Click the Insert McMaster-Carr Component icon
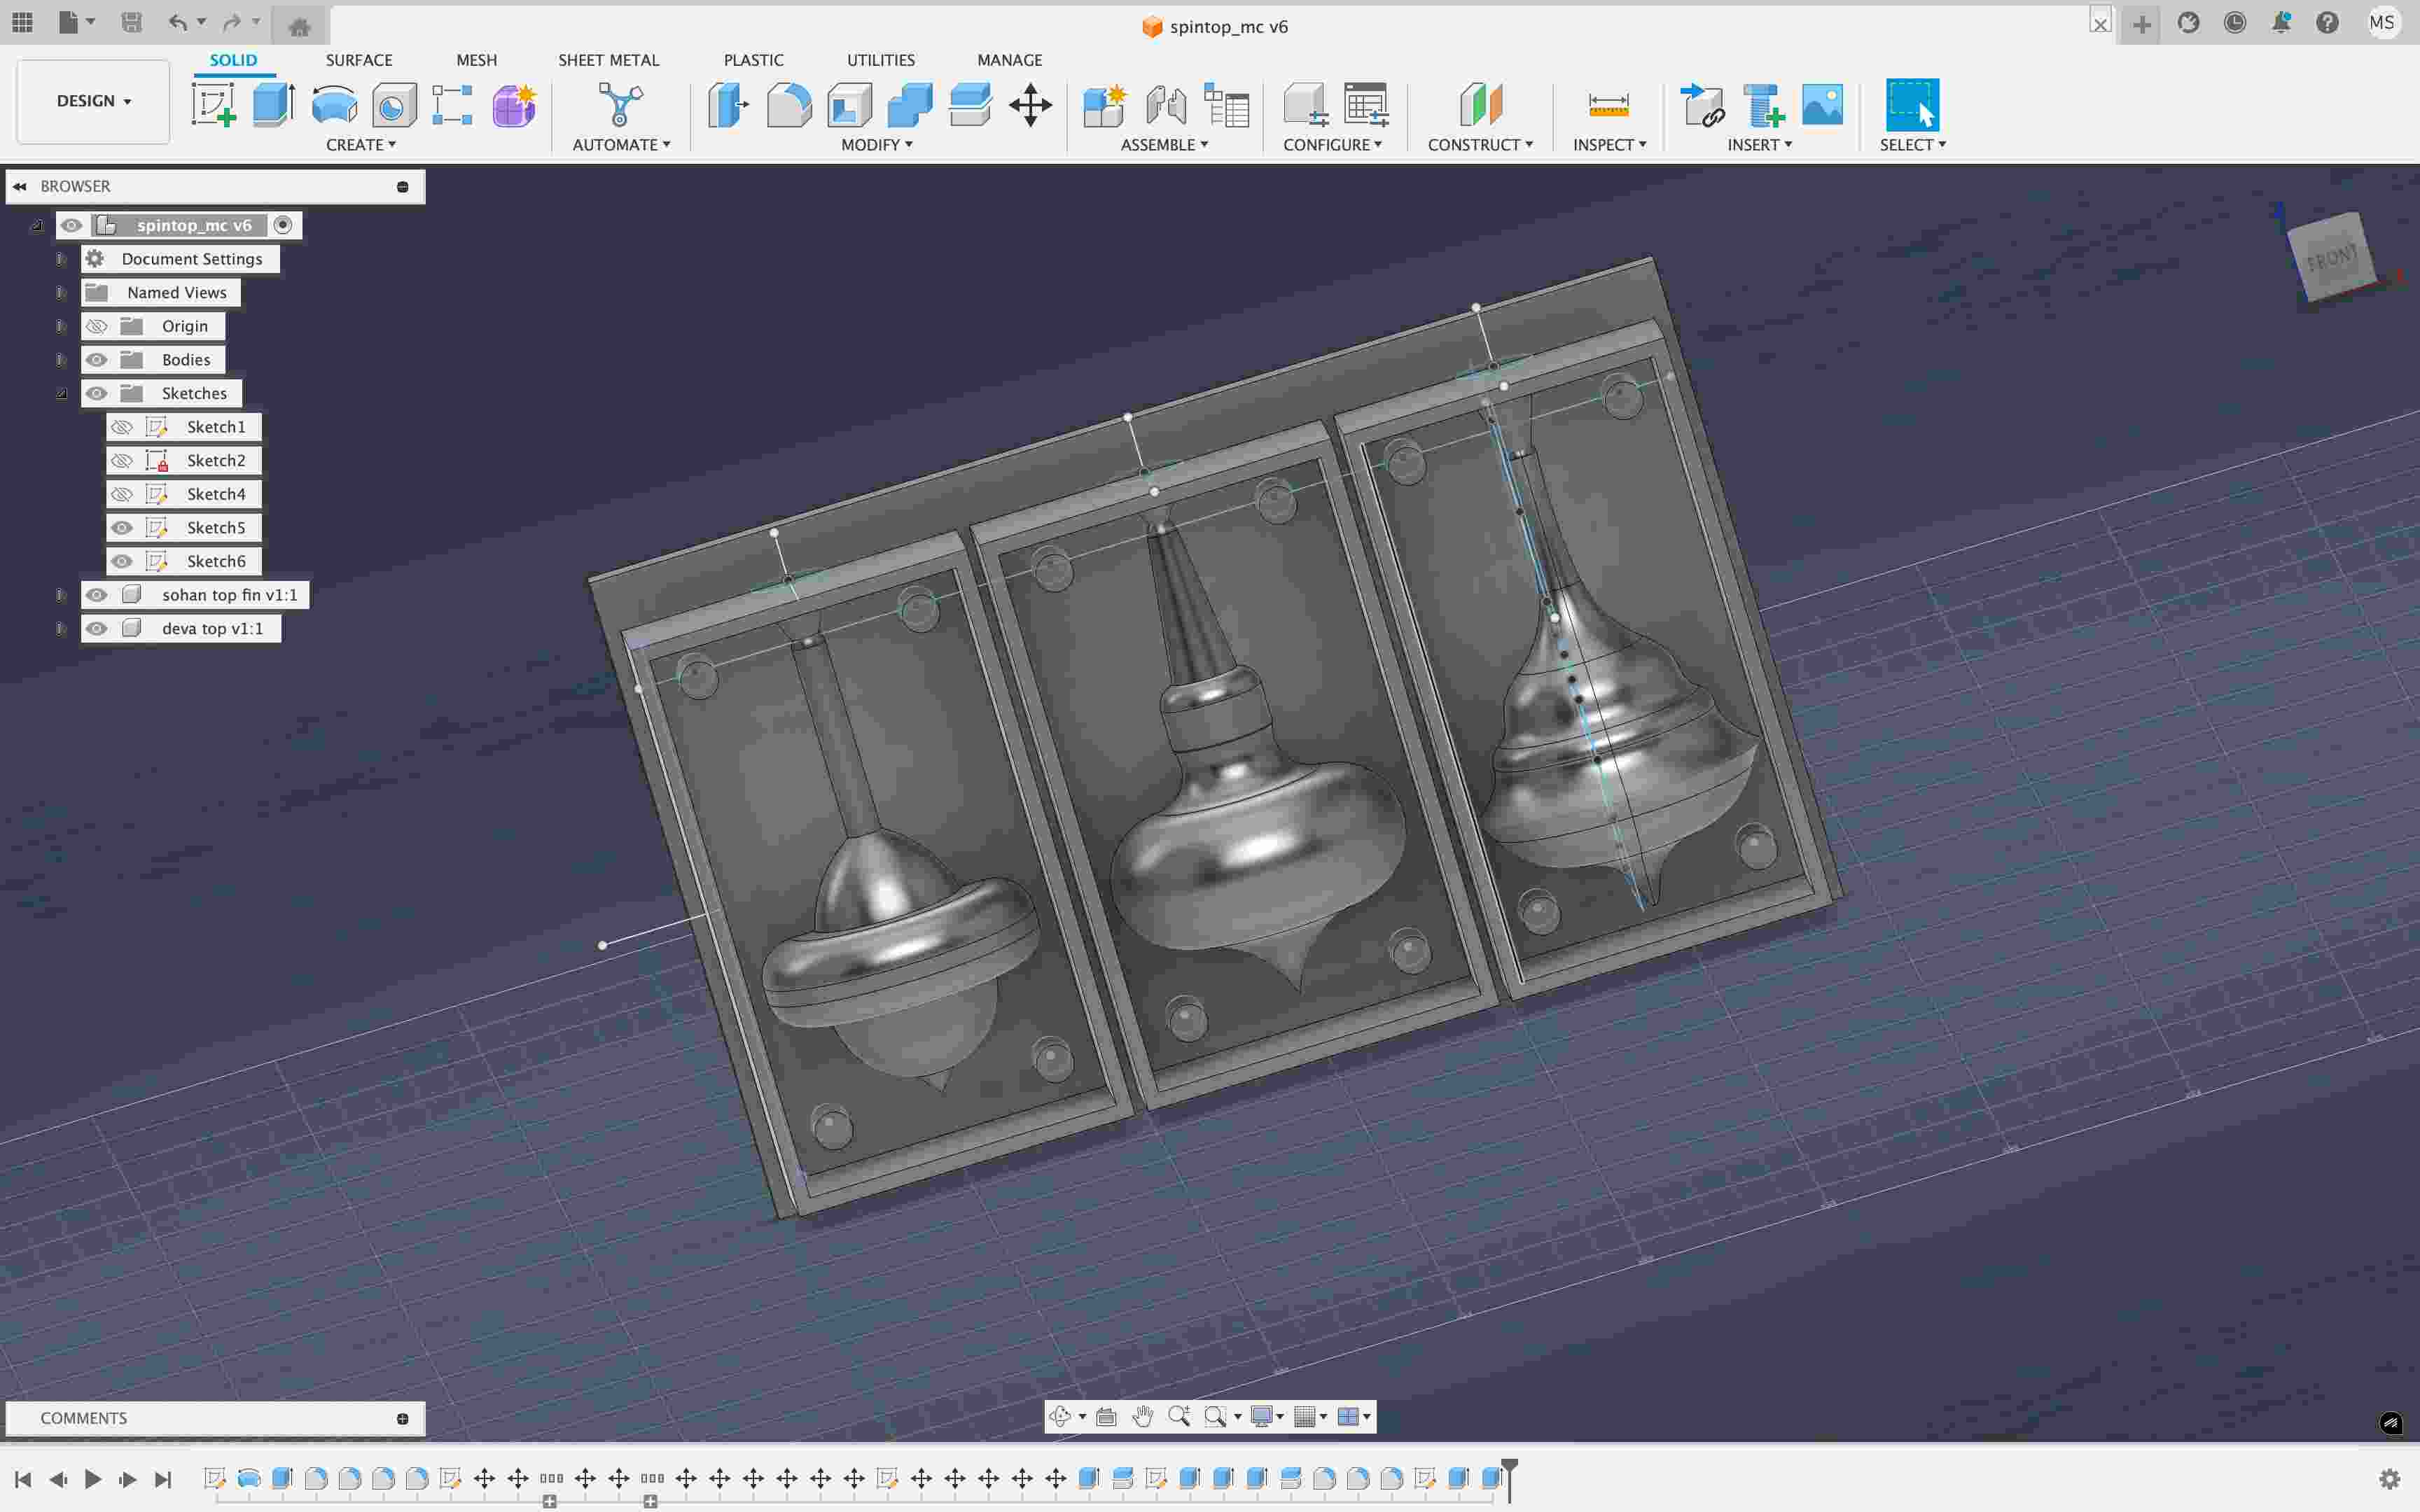Screen dimensions: 2420x1512 1763,105
